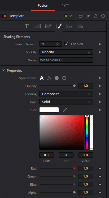Open the versions button
The image size is (109, 198).
[81, 16]
